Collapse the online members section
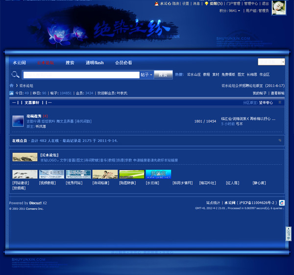294x275 pixels. [x=280, y=140]
